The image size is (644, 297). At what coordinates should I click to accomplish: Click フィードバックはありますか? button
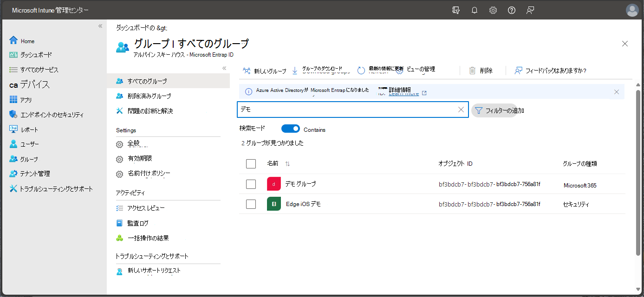551,71
